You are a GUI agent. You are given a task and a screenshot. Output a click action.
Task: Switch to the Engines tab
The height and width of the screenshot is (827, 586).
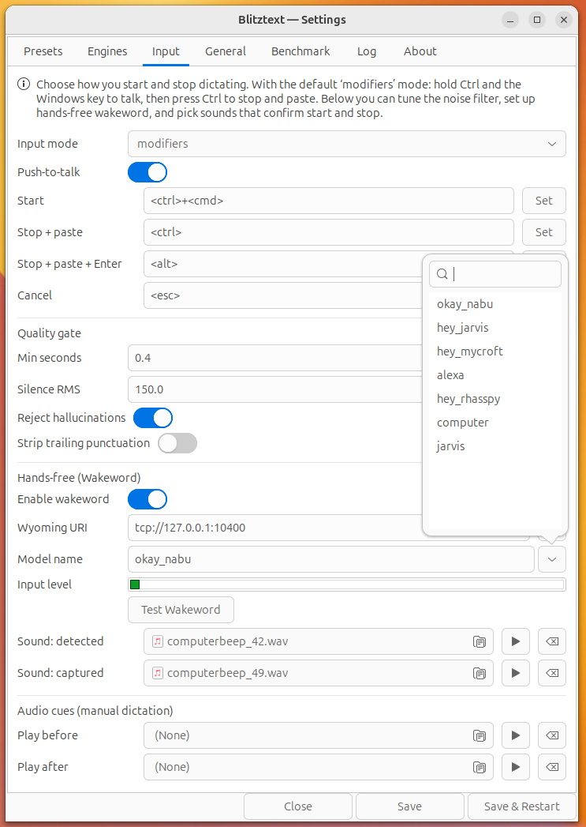[107, 51]
